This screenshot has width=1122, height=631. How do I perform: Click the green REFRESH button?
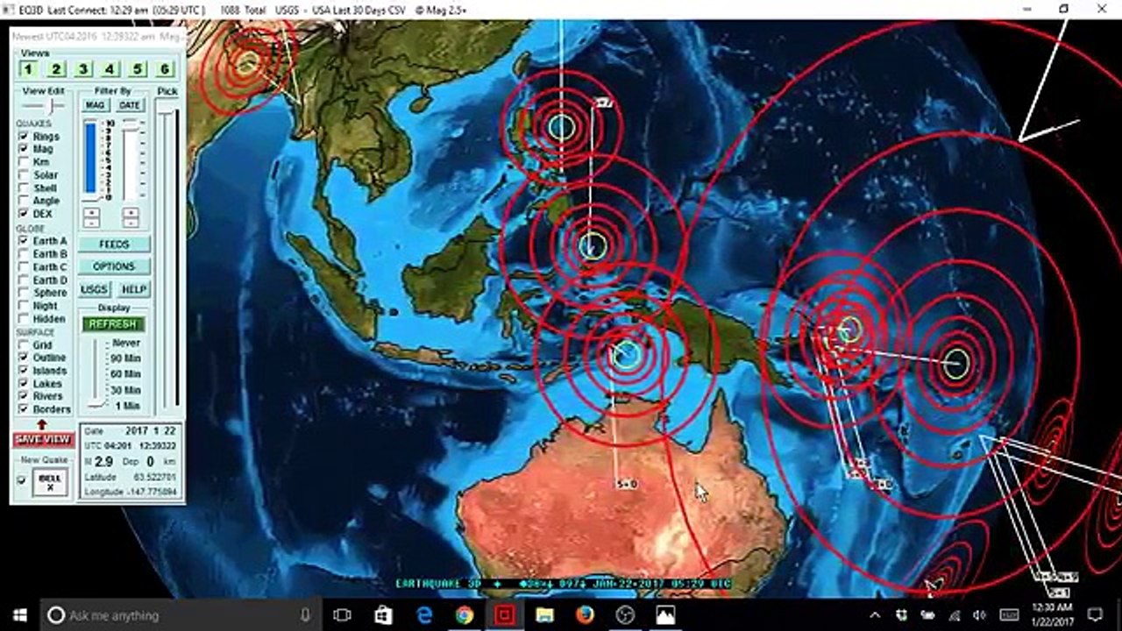112,323
